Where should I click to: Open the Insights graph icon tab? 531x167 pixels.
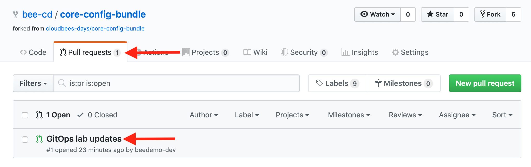(x=360, y=52)
